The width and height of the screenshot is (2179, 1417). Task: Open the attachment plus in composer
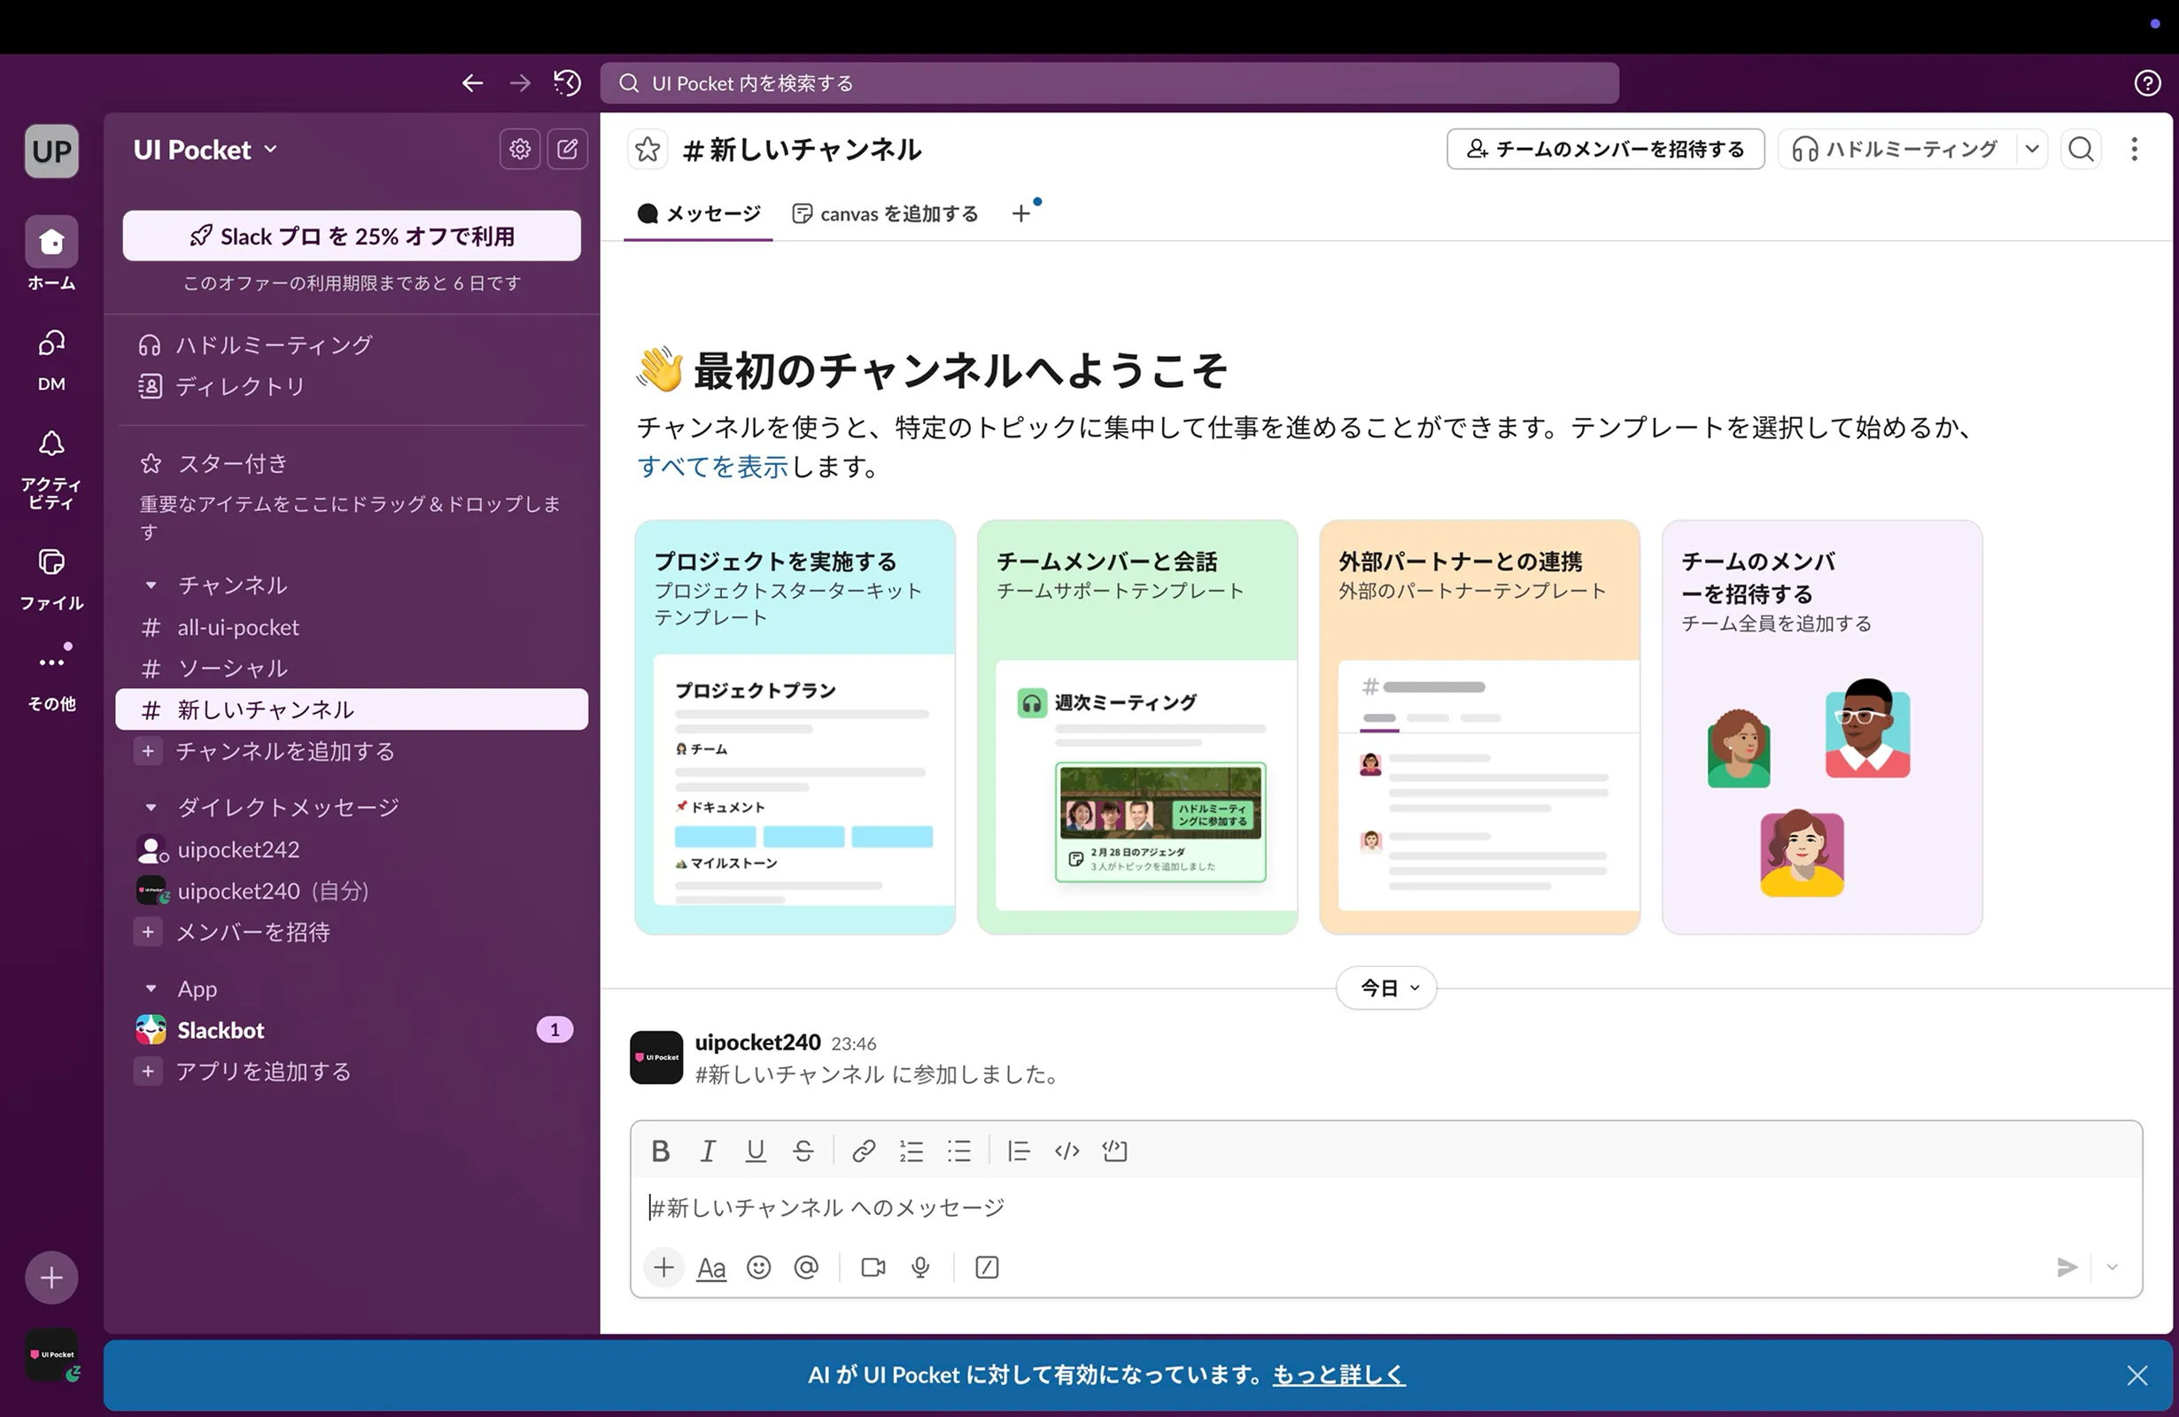[663, 1268]
